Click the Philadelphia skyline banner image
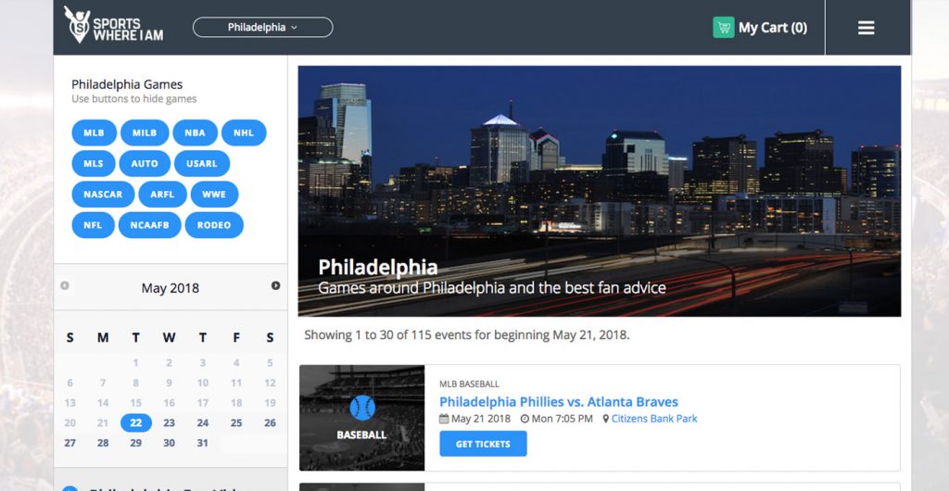This screenshot has width=949, height=491. (x=600, y=191)
